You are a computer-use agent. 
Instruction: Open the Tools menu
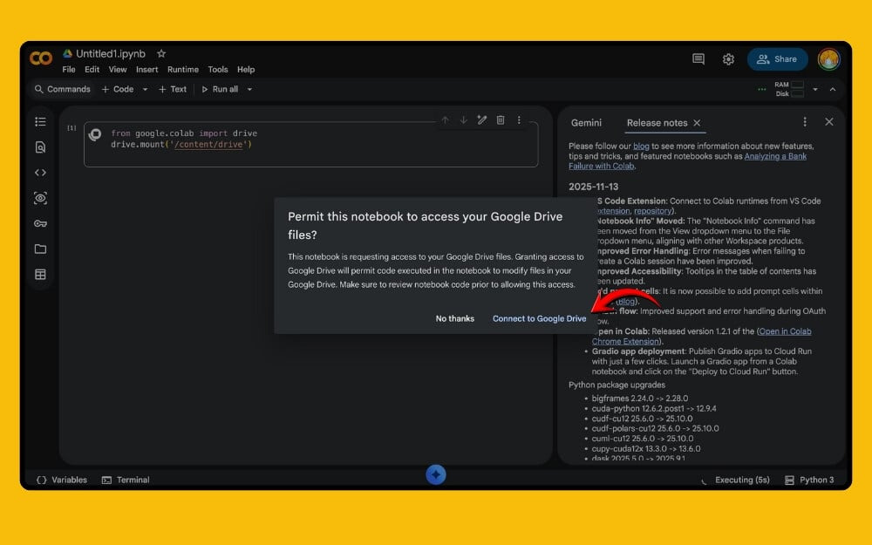point(218,70)
